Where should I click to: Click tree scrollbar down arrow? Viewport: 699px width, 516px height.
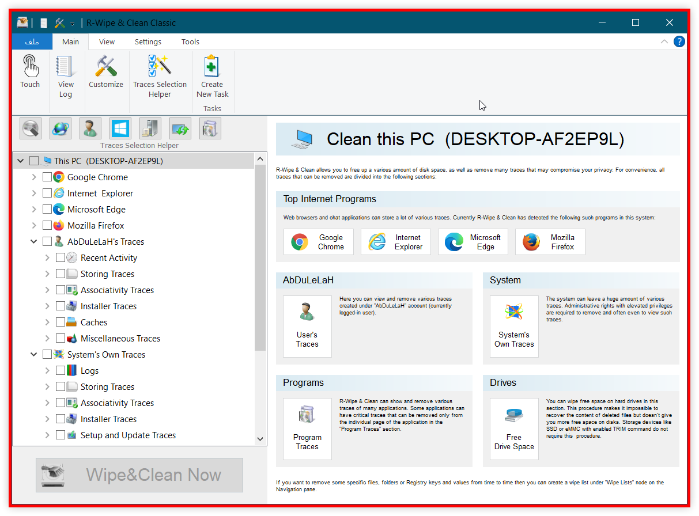coord(260,439)
